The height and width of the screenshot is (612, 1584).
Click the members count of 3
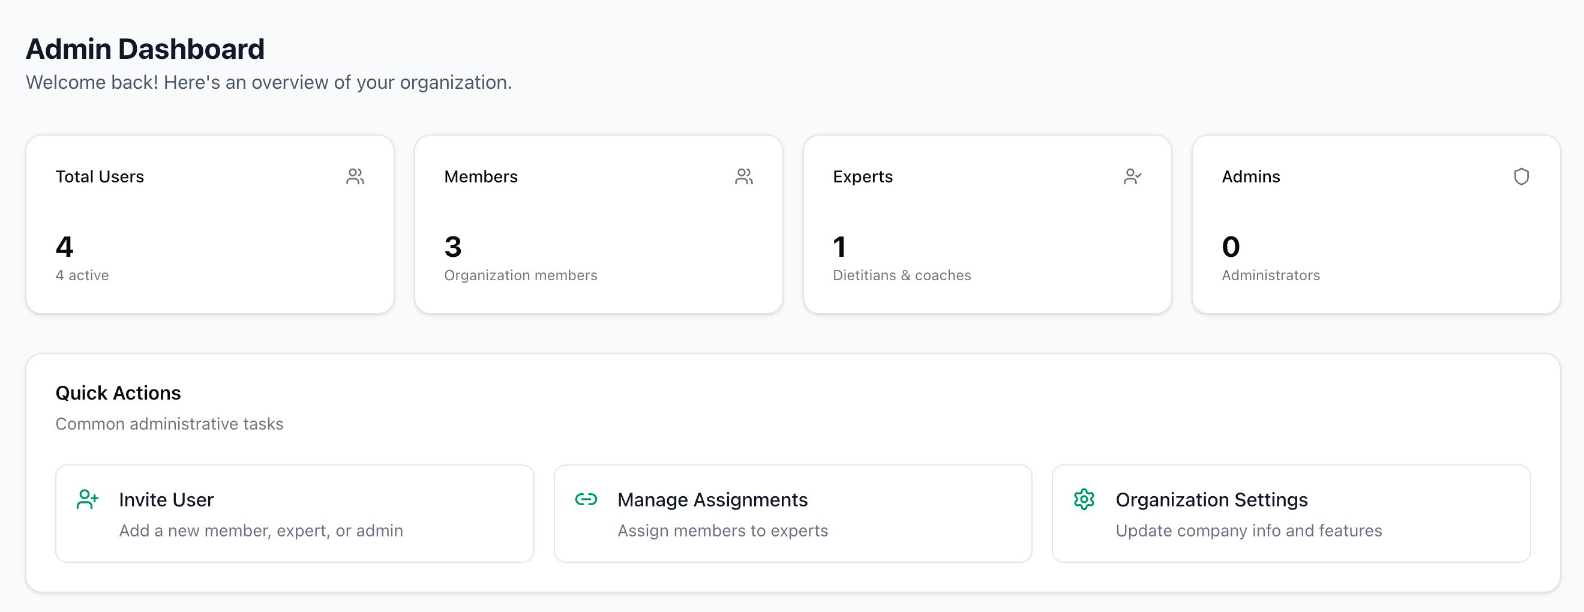tap(453, 247)
